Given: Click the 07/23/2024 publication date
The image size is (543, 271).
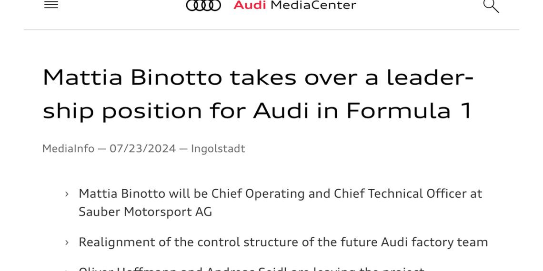Looking at the screenshot, I should 142,148.
